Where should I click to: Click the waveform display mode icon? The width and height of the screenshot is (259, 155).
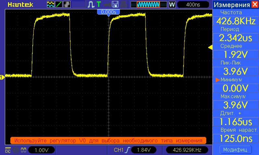[51, 5]
